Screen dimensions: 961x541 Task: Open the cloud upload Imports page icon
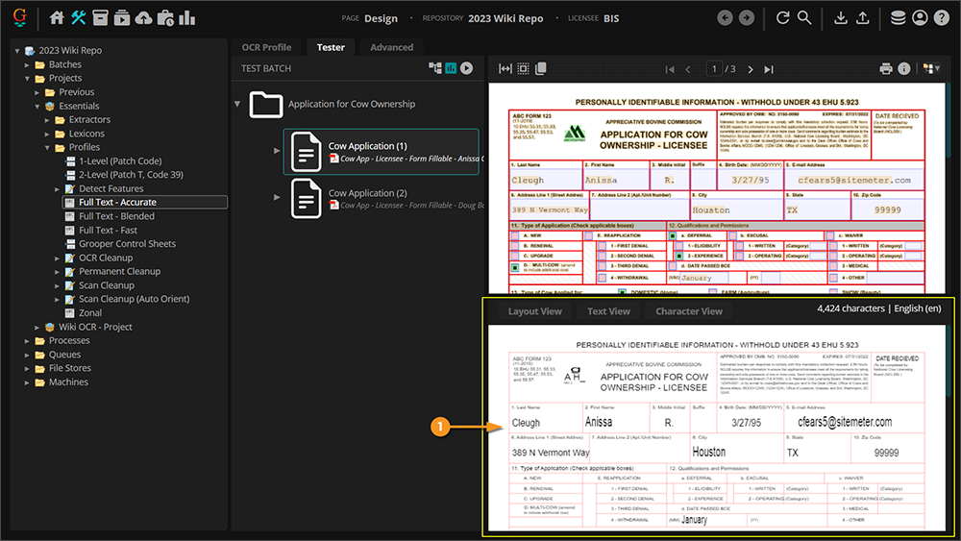[x=143, y=18]
